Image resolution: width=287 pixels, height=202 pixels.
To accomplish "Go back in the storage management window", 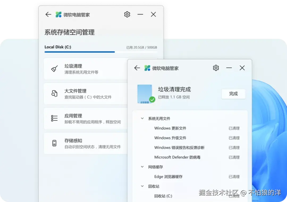I will [48, 14].
